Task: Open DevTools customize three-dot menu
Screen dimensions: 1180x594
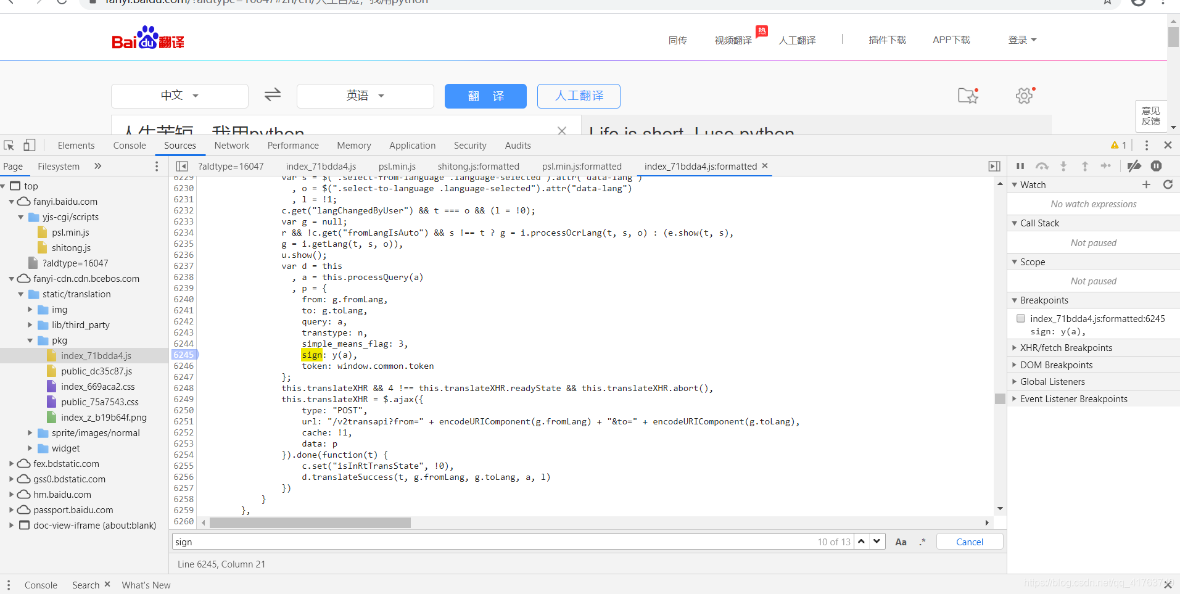Action: [1146, 146]
